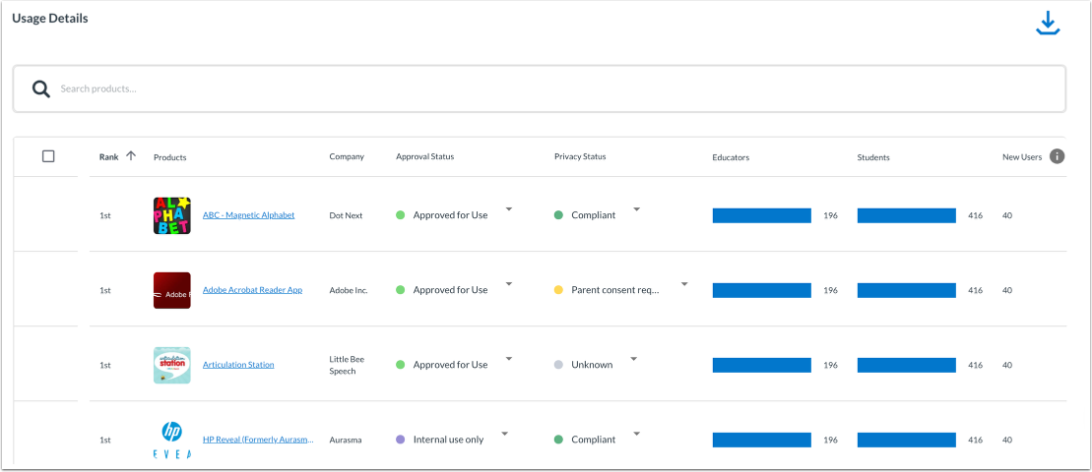
Task: Expand Unknown privacy status dropdown
Action: click(x=634, y=359)
